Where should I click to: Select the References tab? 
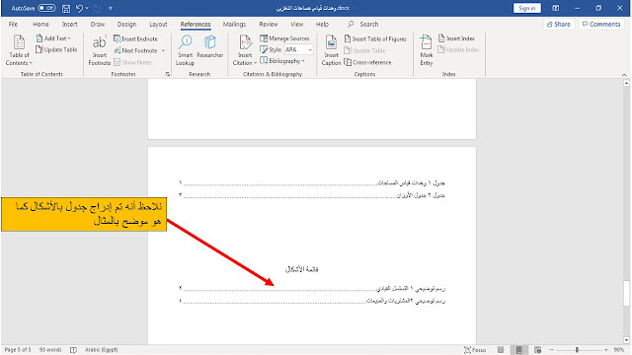(x=196, y=24)
